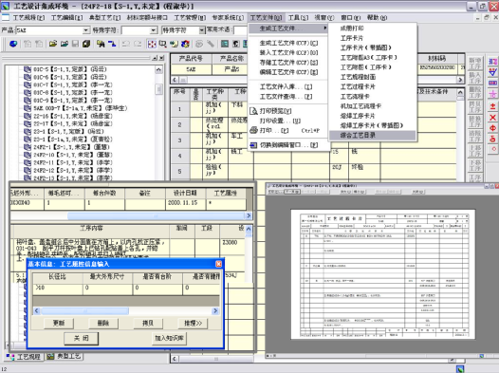This screenshot has height=373, width=499.
Task: Click the black 3D box toolbar icon
Action: click(x=86, y=44)
